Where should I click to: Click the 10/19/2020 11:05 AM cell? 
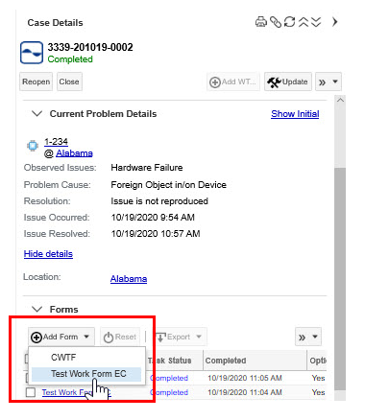point(245,378)
